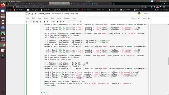This screenshot has height=95, width=169.
Task: Open the Help icon in dock
Action: tap(3, 28)
